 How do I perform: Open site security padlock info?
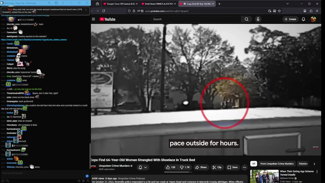point(134,11)
